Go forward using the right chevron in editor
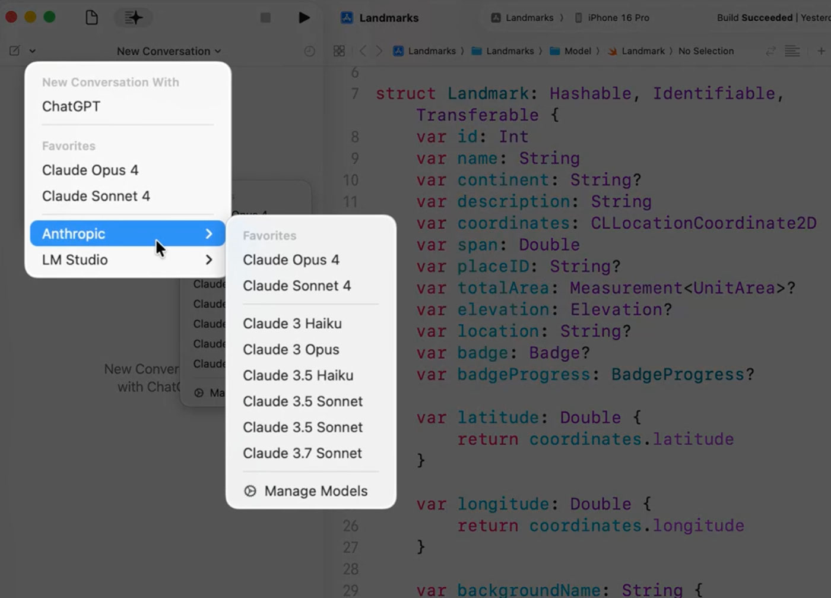831x598 pixels. tap(379, 50)
